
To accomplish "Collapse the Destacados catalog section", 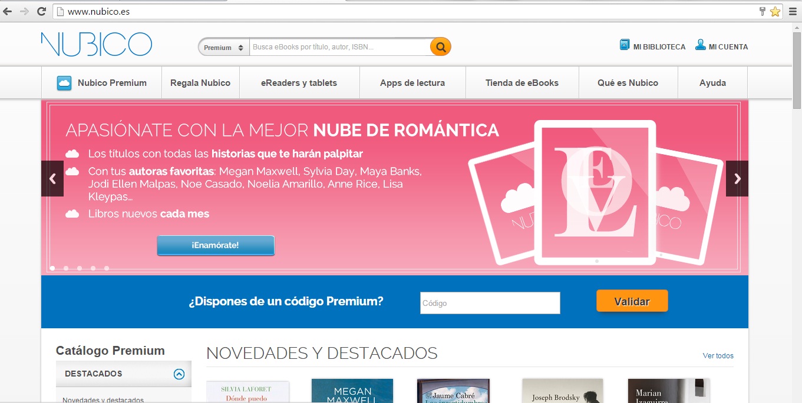I will [179, 374].
